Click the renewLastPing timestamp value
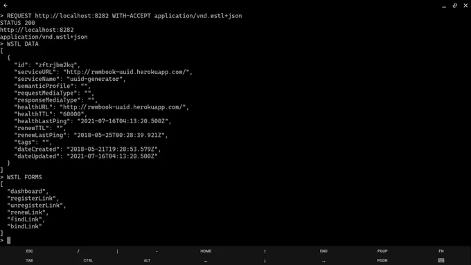 pos(119,135)
